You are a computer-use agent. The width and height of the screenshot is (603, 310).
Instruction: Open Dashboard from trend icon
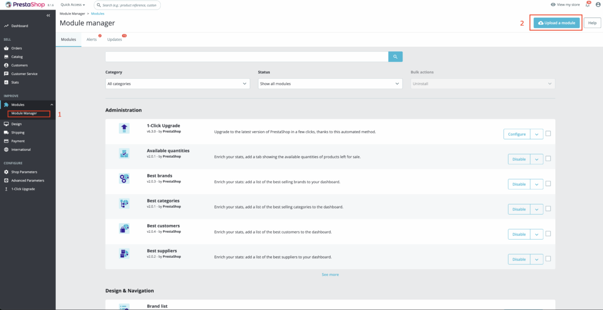coord(6,26)
